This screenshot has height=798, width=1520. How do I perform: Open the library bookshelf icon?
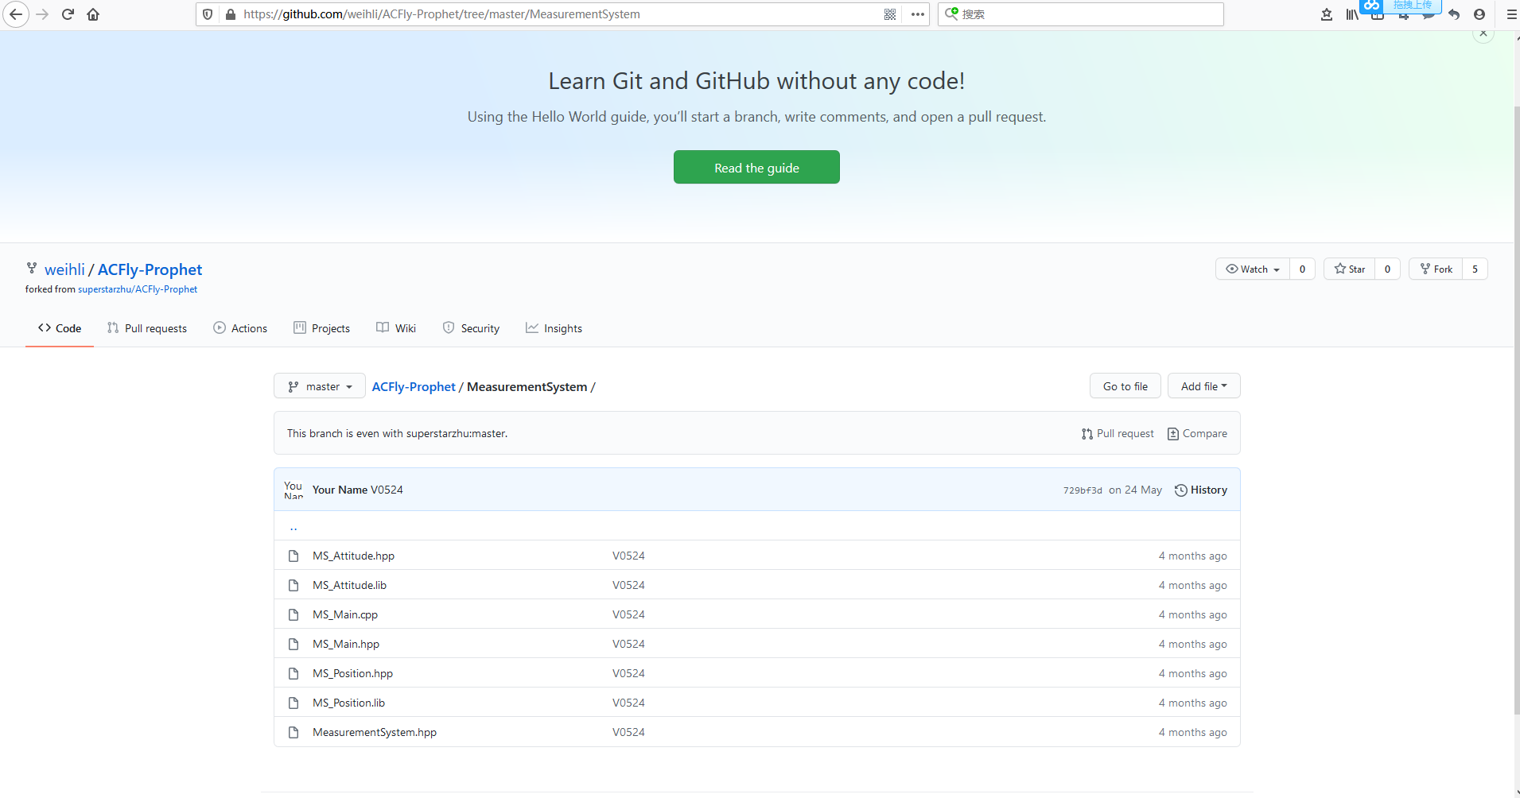(1351, 14)
